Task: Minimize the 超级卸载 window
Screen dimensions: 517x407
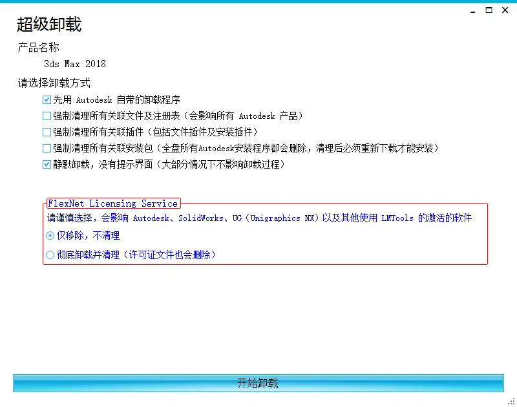Action: click(x=473, y=10)
